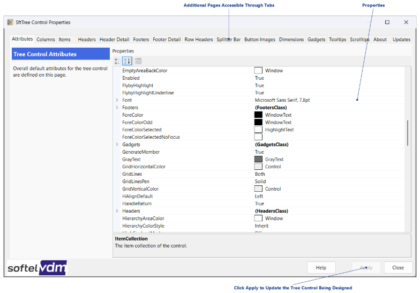Select the Alphabetical sort button
Screen dimensions: 420x293
tap(127, 61)
